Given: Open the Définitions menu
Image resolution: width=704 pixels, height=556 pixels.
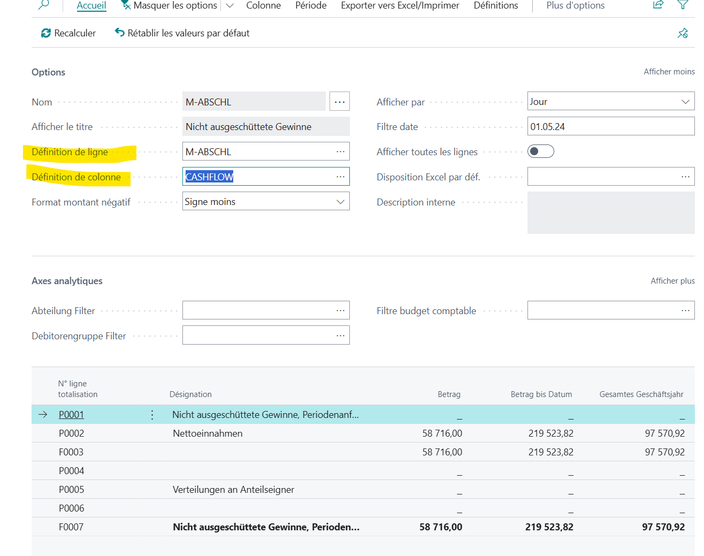Looking at the screenshot, I should click(x=495, y=5).
